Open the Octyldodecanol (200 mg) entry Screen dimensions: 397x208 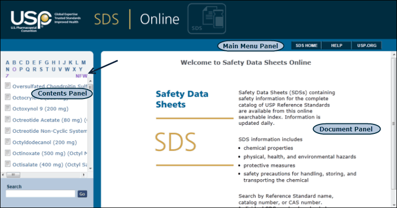[x=45, y=142]
